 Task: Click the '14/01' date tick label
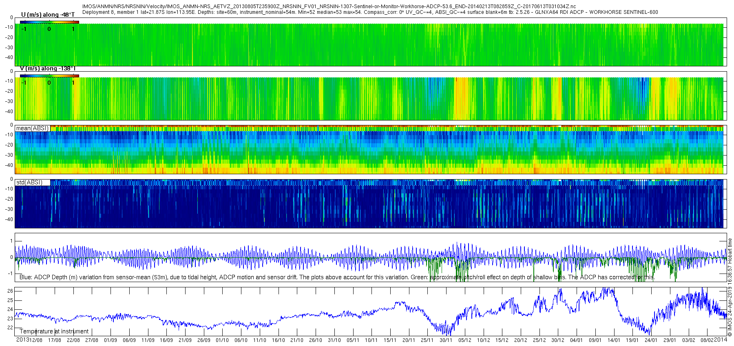tap(614, 340)
